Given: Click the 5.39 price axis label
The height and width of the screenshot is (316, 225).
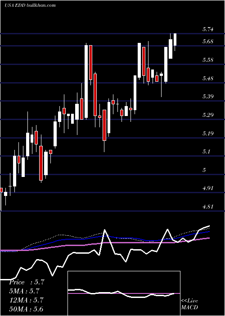Looking at the screenshot, I should pyautogui.click(x=208, y=97).
